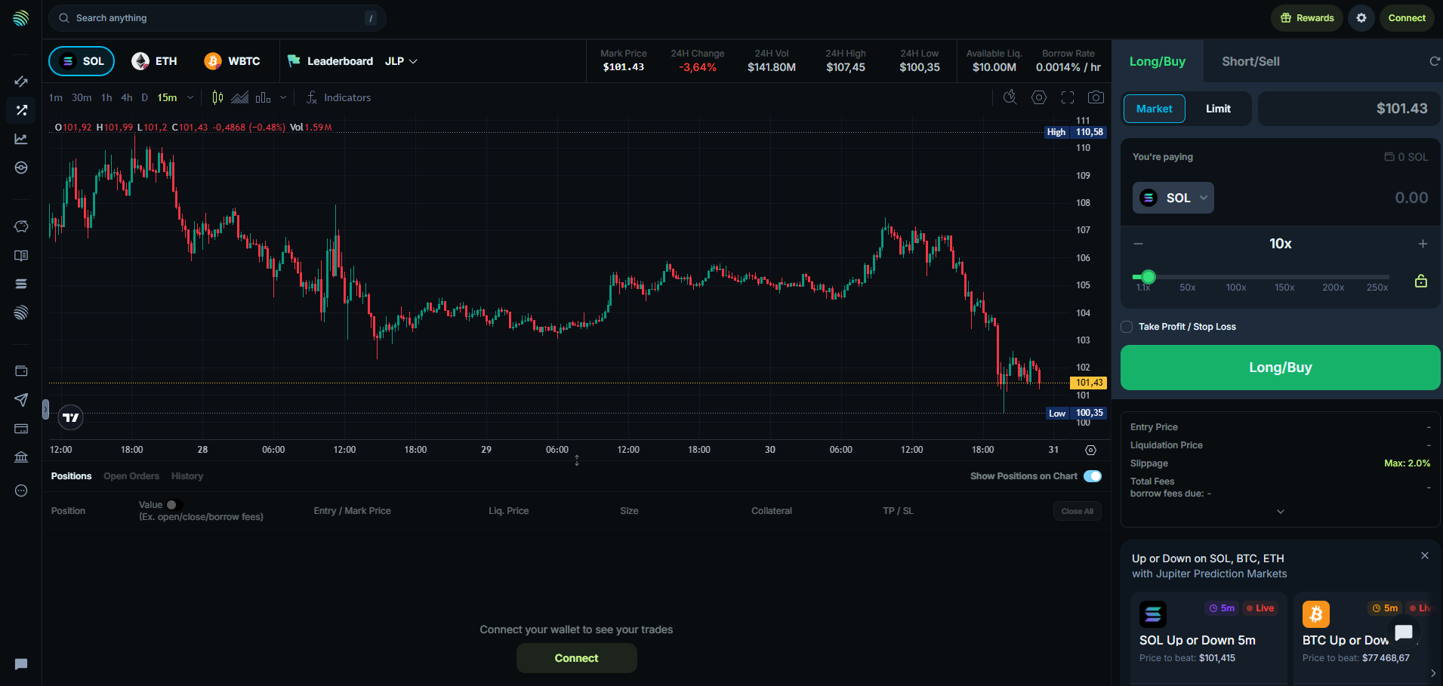Open the more options ellipsis icon

[21, 491]
